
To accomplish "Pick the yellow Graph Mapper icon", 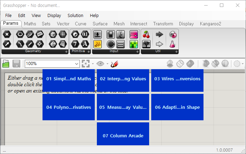I will pyautogui.click(x=98, y=44).
